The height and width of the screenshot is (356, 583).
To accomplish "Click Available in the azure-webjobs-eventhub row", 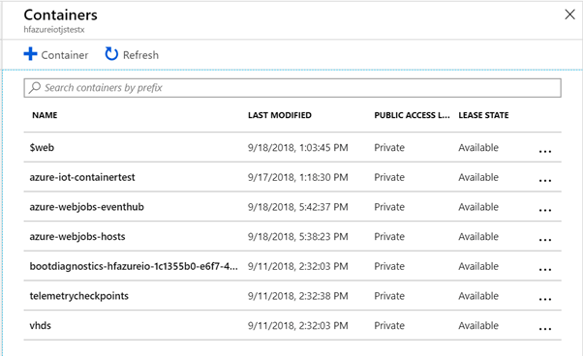I will click(x=478, y=207).
